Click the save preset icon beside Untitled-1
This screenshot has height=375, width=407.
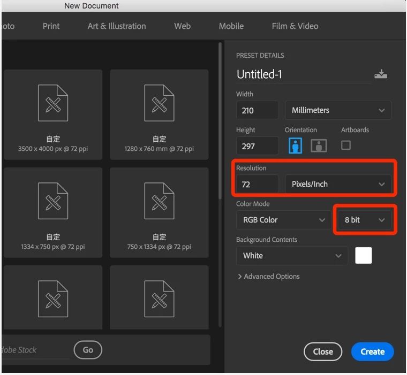[x=380, y=74]
